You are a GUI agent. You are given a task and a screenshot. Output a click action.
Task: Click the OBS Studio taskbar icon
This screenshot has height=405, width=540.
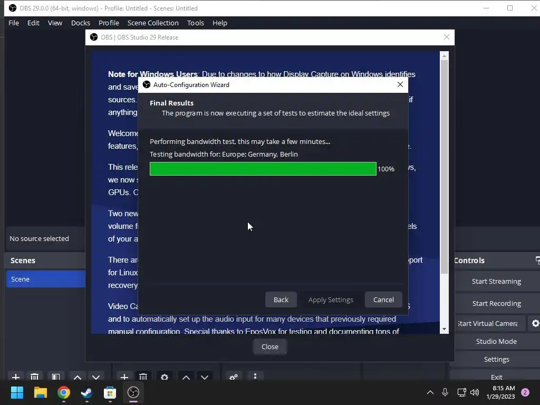[133, 392]
